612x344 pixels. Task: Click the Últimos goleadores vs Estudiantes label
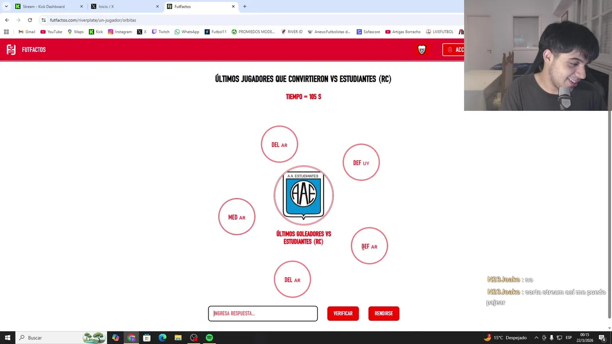304,237
